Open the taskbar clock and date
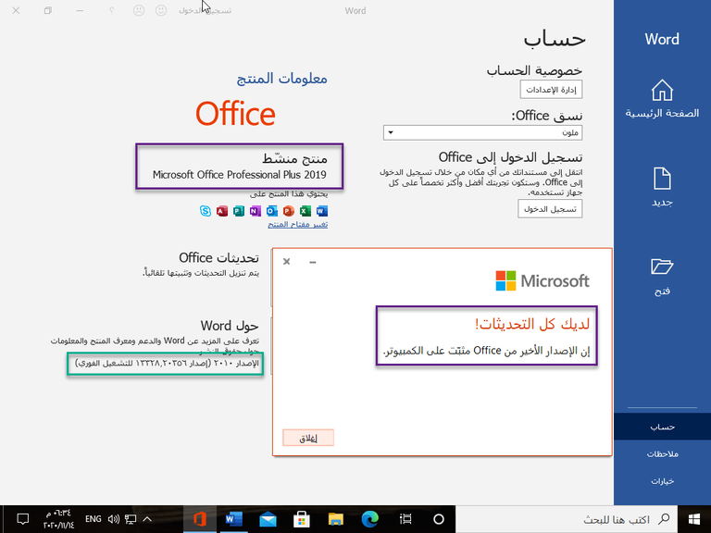Image resolution: width=711 pixels, height=533 pixels. 59,519
